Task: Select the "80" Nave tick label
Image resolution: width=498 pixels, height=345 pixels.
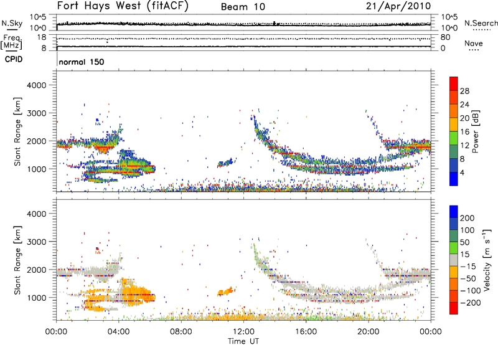Action: [x=445, y=37]
